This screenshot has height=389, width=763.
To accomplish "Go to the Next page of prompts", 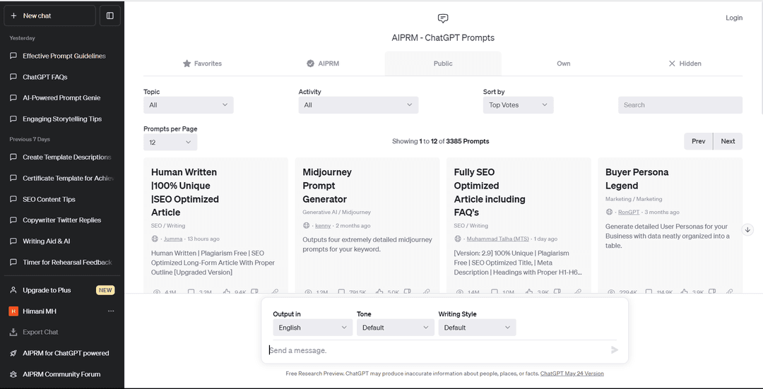I will [x=728, y=141].
